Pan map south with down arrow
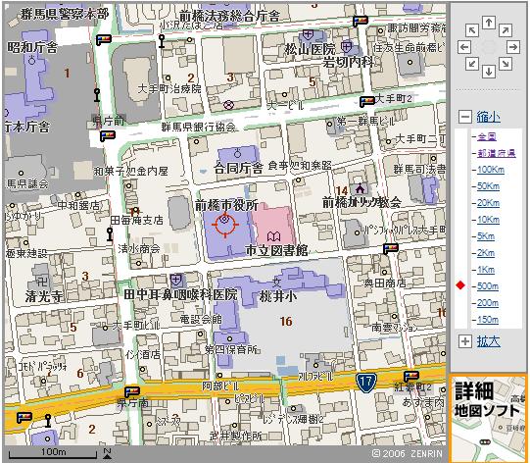The width and height of the screenshot is (530, 463). click(489, 71)
